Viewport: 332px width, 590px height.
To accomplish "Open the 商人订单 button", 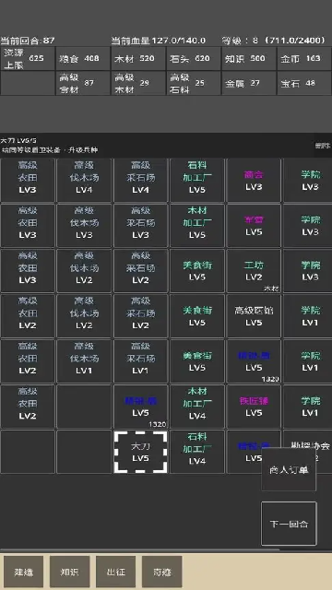I will click(x=289, y=469).
